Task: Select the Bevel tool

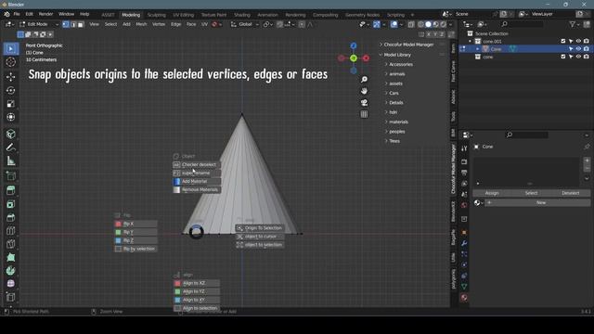Action: (10, 218)
